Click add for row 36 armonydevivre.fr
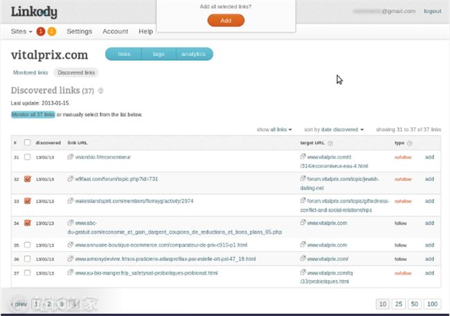 (429, 259)
